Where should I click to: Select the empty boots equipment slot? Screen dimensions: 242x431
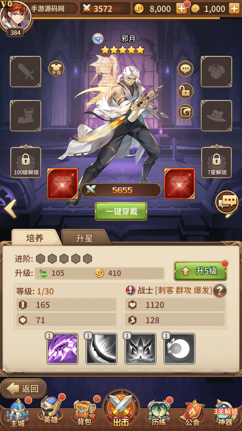(x=26, y=115)
